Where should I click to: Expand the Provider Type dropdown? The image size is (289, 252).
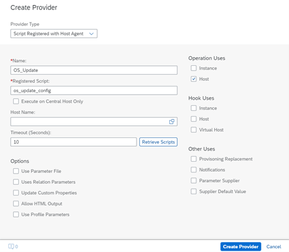click(54, 34)
